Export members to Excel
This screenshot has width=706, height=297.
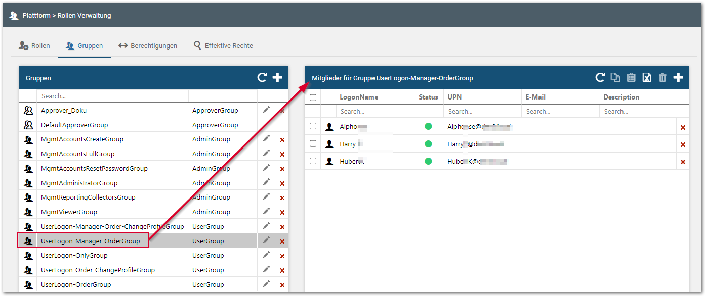[x=647, y=78]
